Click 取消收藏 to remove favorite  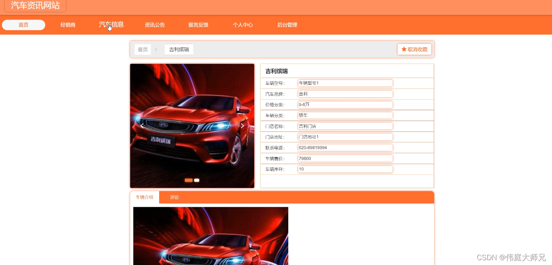click(415, 49)
